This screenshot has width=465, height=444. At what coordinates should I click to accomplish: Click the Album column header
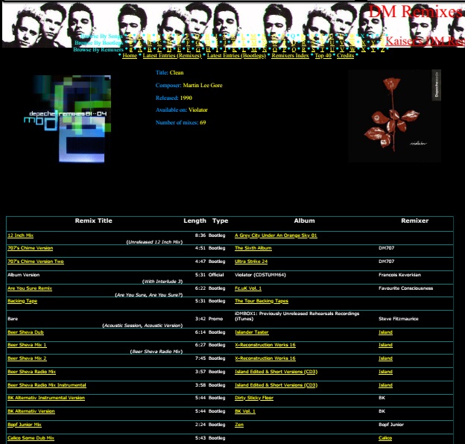(304, 221)
